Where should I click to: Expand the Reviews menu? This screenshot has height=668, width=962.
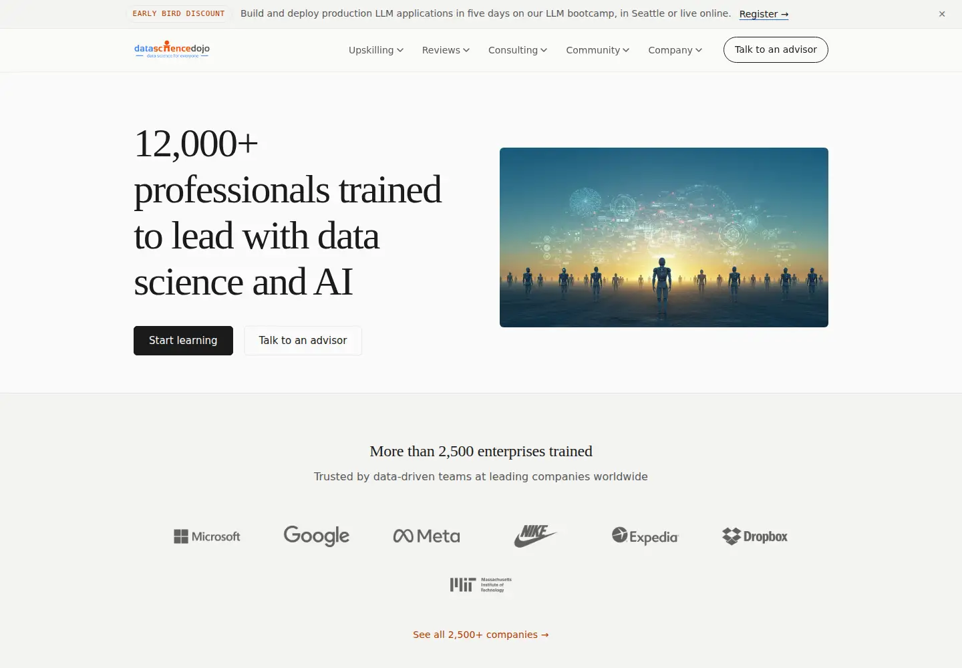pos(446,50)
